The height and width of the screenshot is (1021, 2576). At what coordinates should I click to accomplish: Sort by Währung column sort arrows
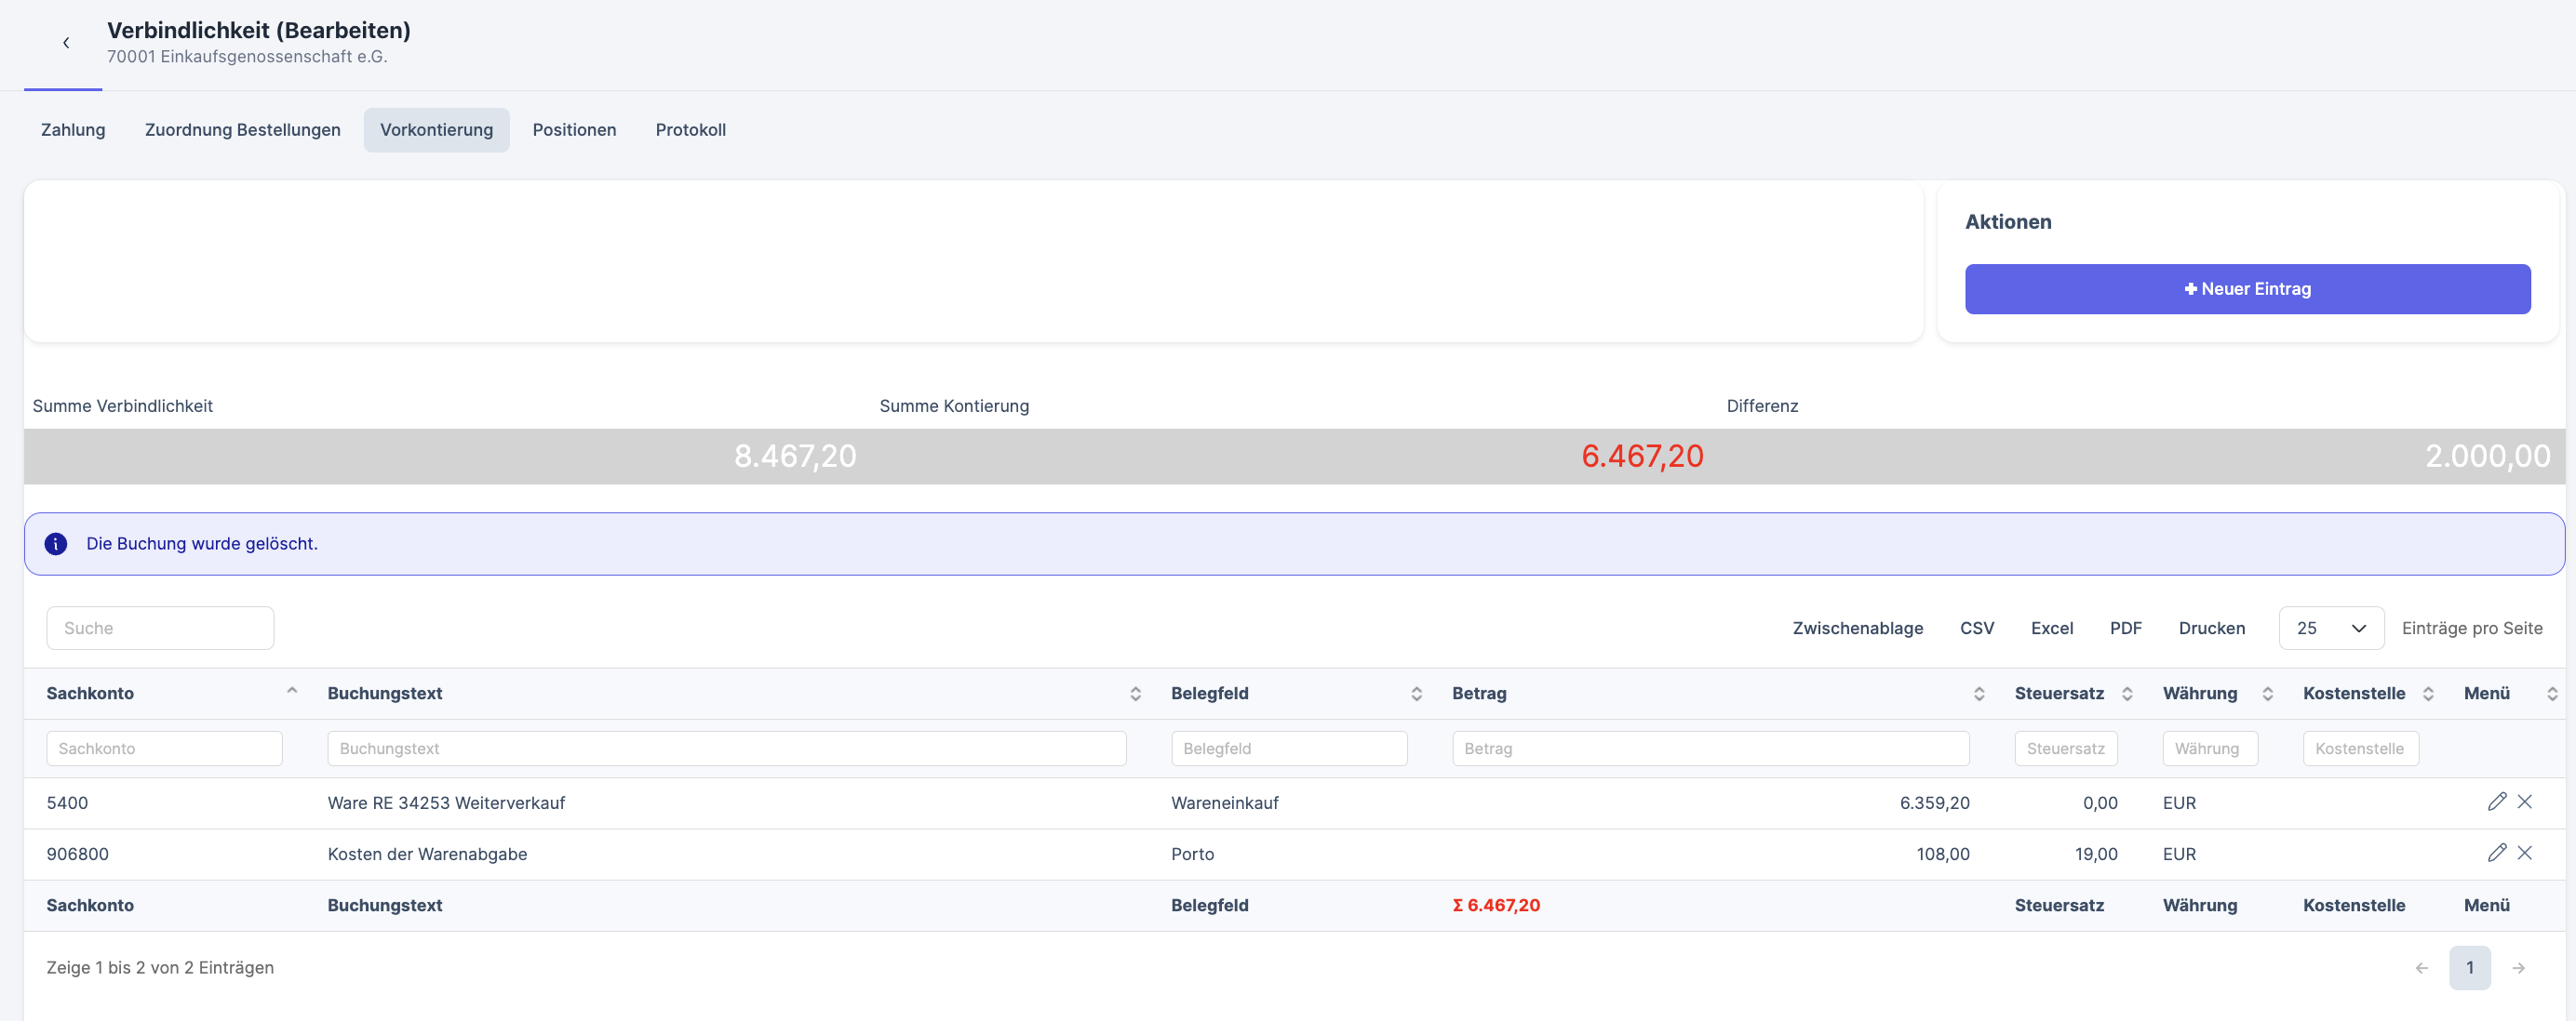[2267, 694]
